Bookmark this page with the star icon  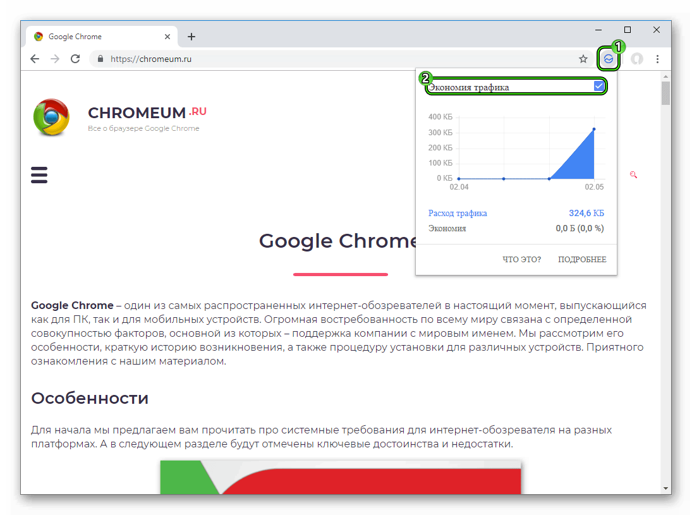pyautogui.click(x=583, y=59)
